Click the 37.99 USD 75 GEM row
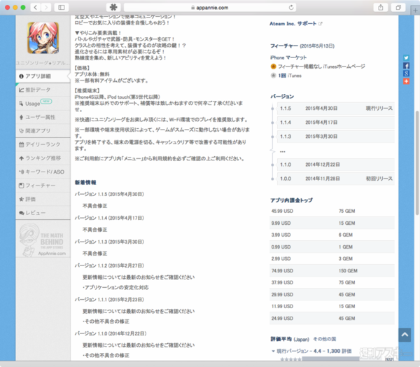 [332, 282]
